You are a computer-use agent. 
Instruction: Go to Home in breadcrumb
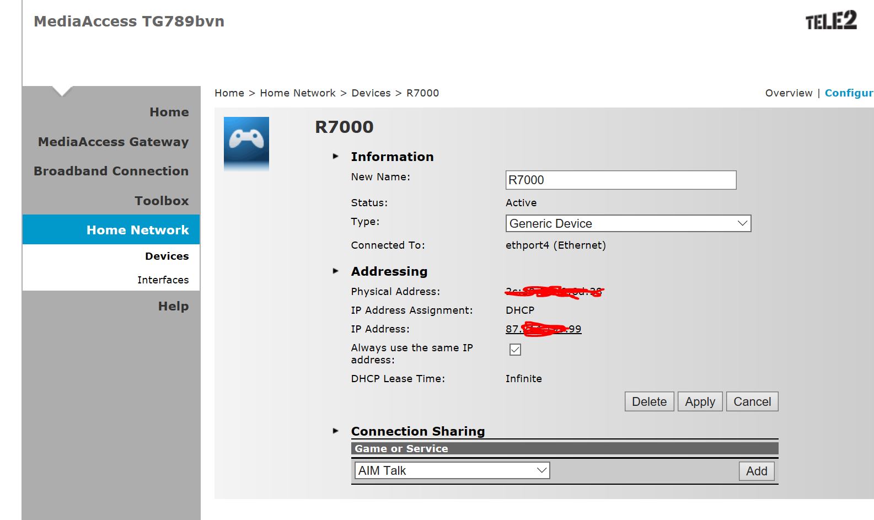229,93
